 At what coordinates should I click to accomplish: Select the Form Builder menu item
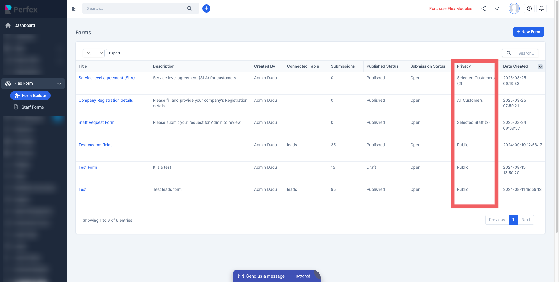pos(30,95)
